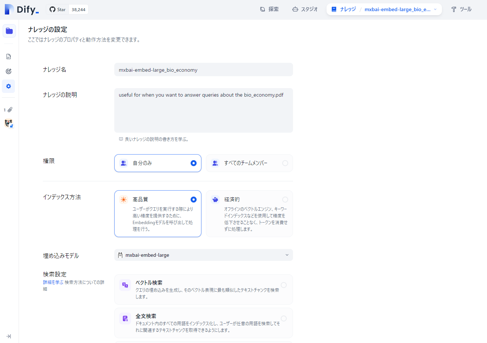487x343 pixels.
Task: Click the ナレッジの設定 heading
Action: click(x=47, y=30)
